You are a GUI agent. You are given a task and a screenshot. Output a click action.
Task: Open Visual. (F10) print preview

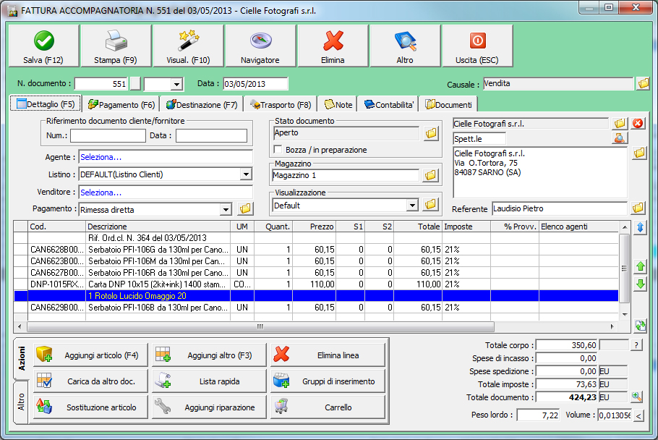(x=188, y=46)
